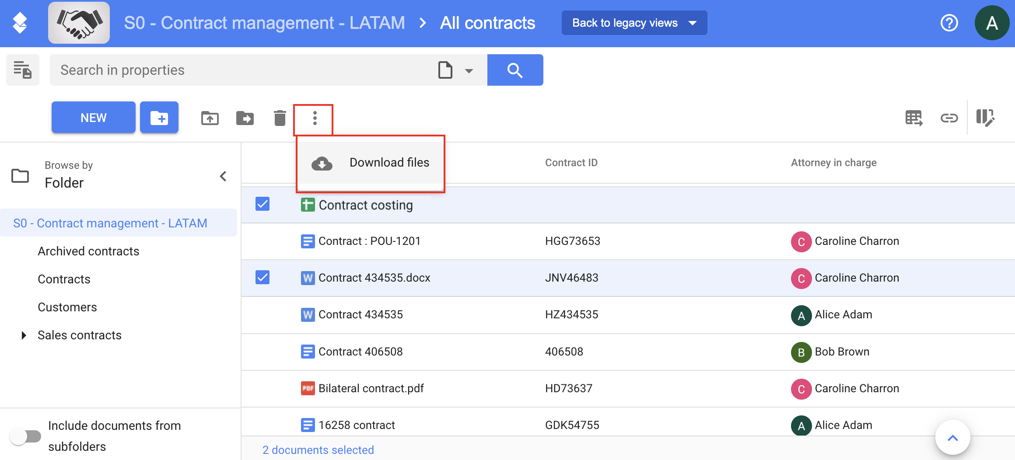This screenshot has height=460, width=1015.
Task: Run search with magnifier button
Action: pyautogui.click(x=515, y=70)
